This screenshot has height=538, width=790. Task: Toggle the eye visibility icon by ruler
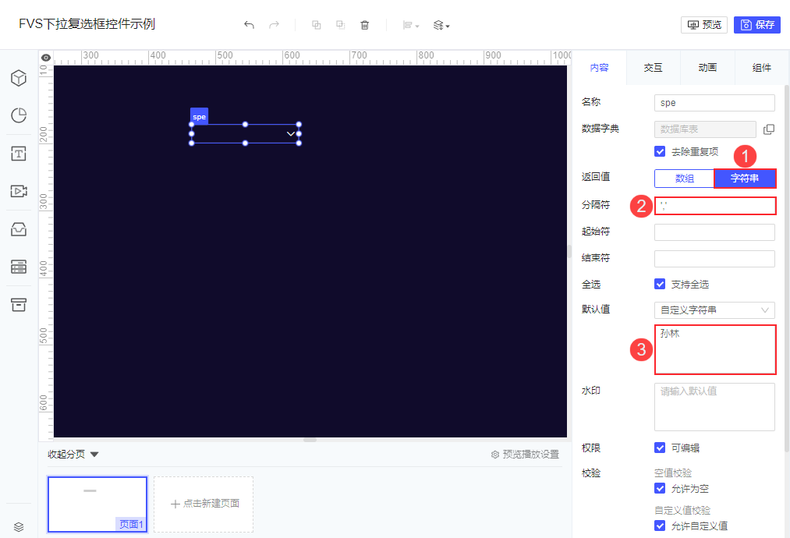click(46, 58)
